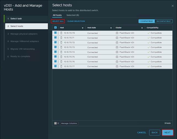Click CLEAR SELECTION
177x139 pixels.
tap(76, 21)
